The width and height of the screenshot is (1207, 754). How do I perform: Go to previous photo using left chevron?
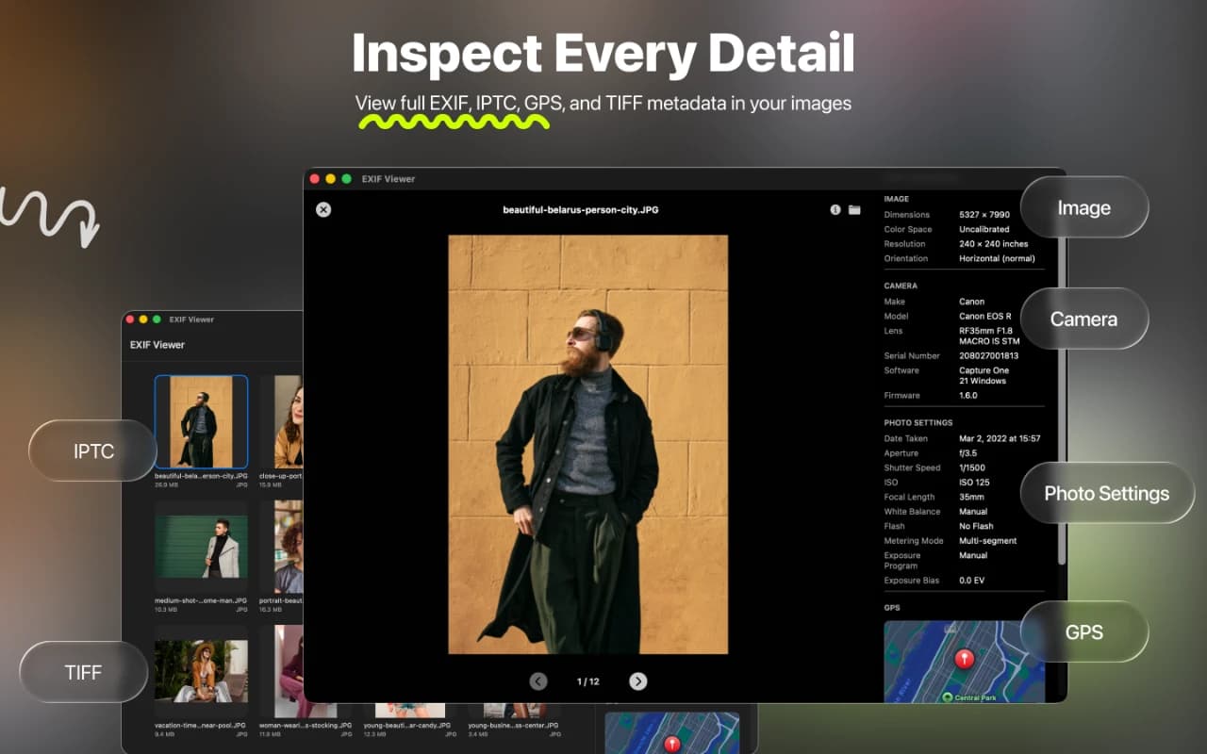pos(538,680)
